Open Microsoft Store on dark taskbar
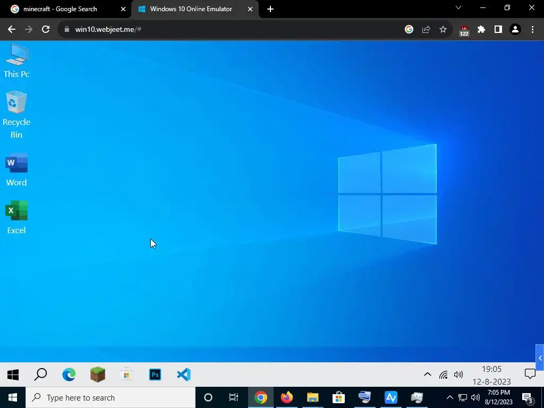 click(x=338, y=397)
